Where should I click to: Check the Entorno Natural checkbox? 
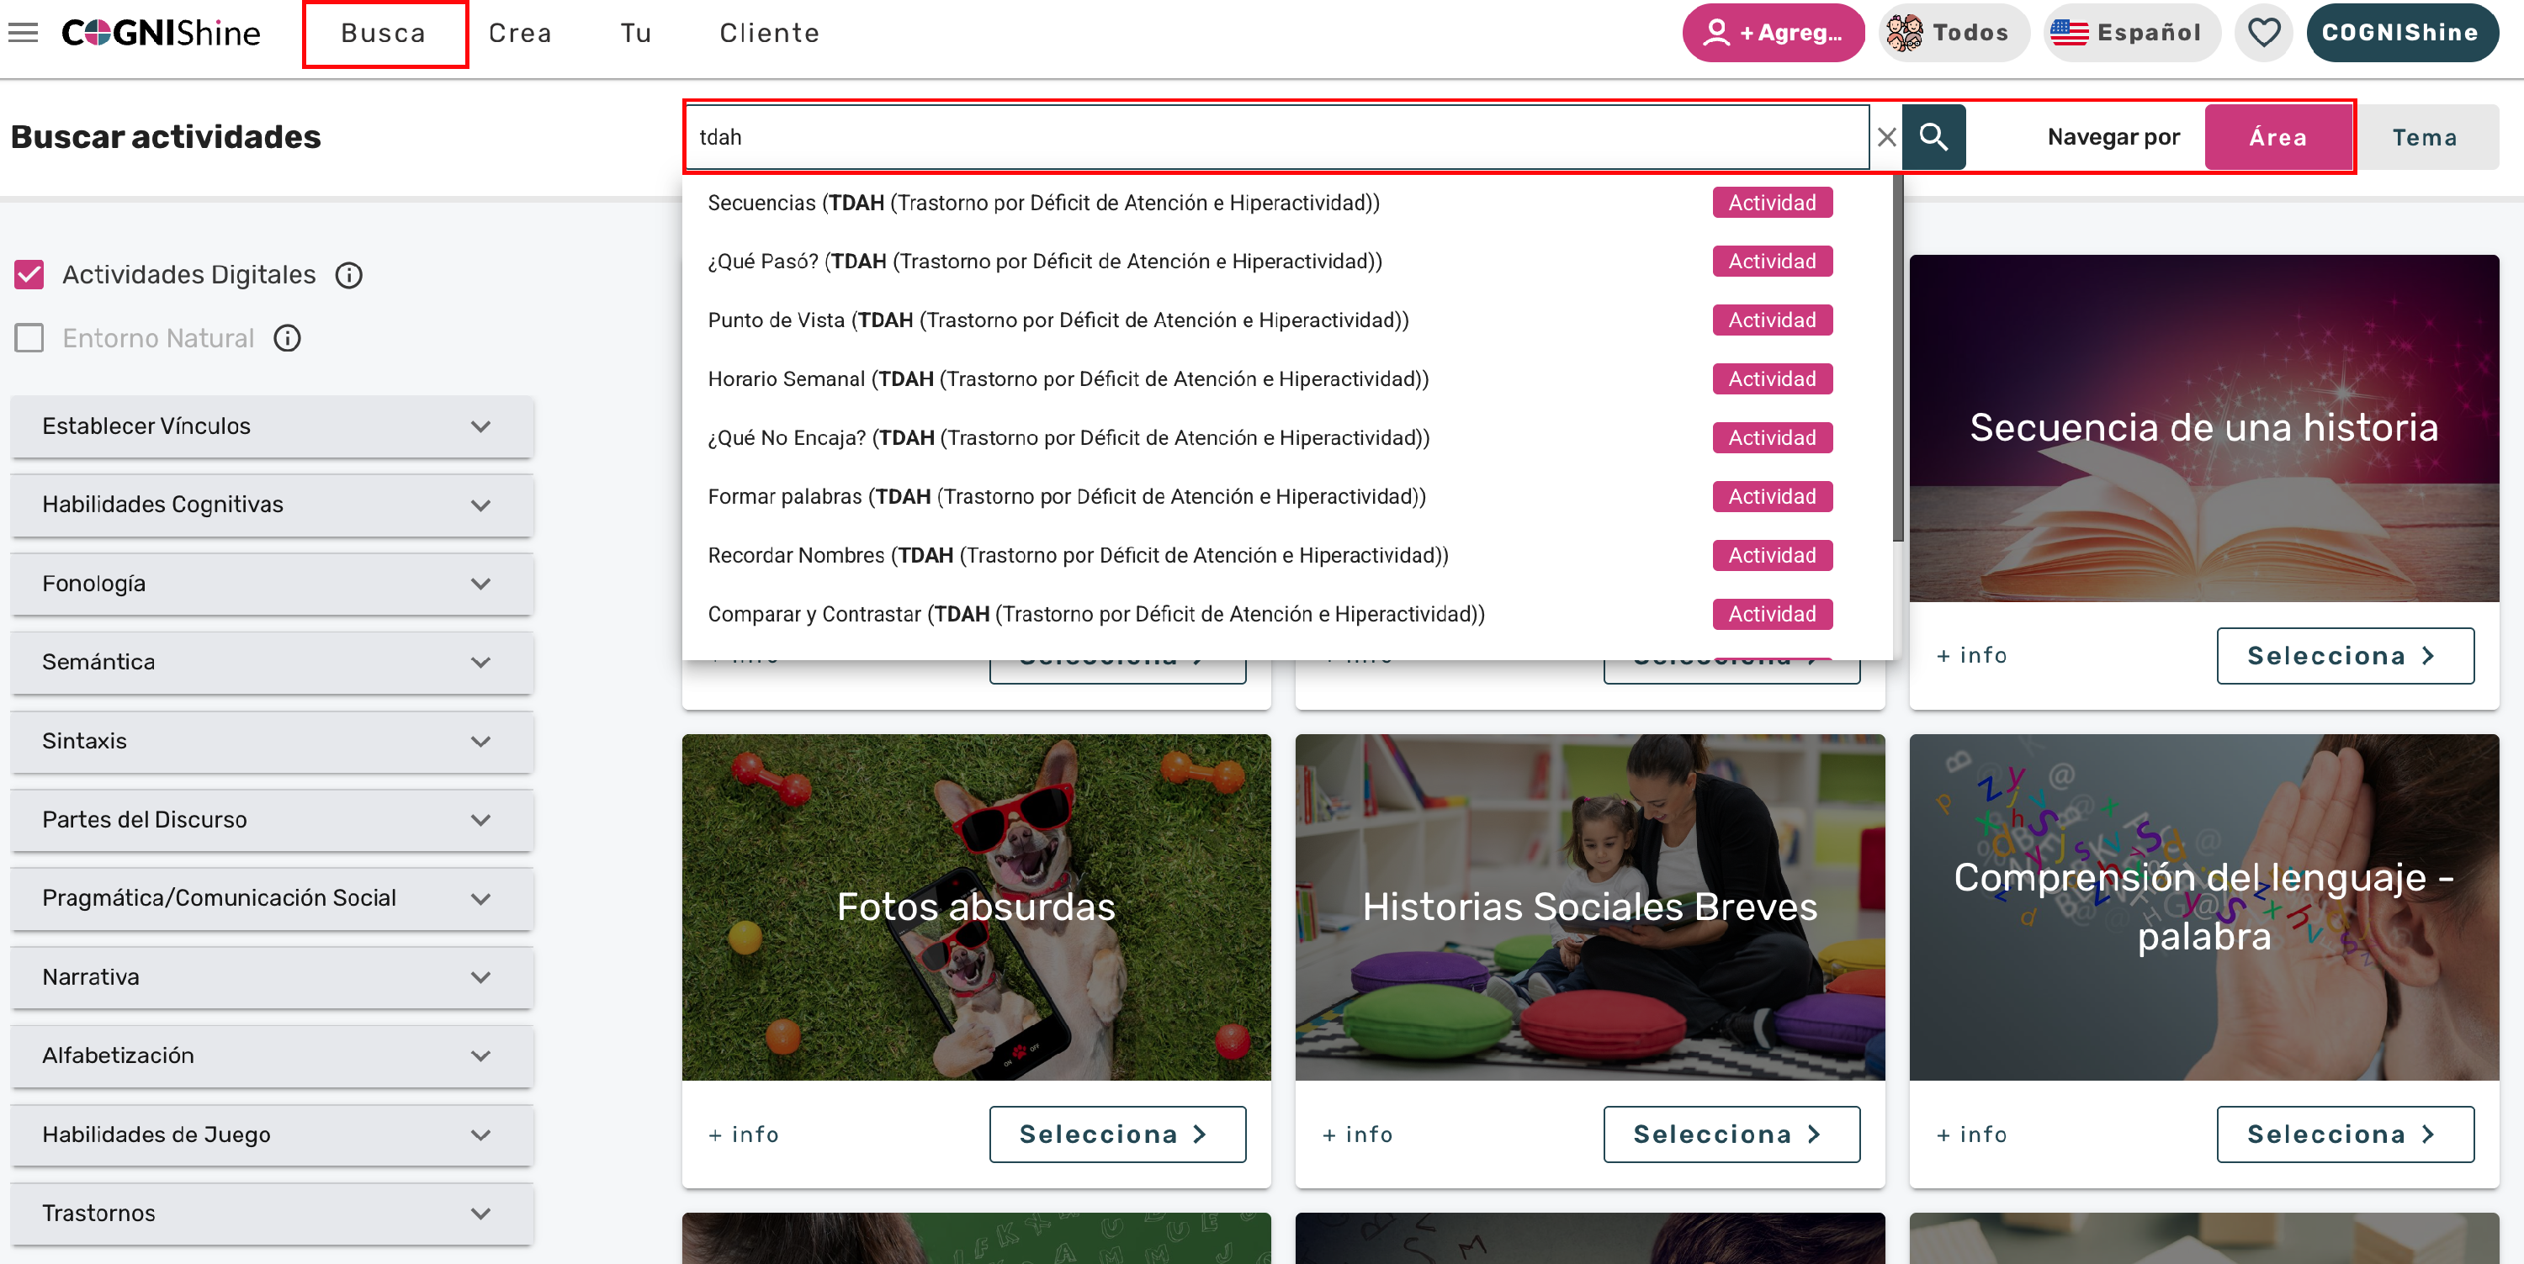click(29, 339)
